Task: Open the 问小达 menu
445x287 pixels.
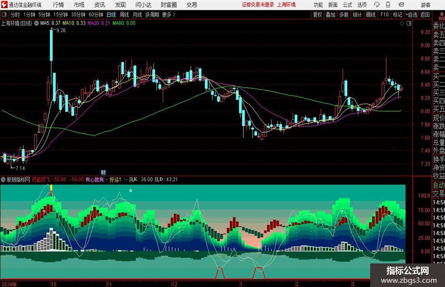Action: pyautogui.click(x=143, y=5)
